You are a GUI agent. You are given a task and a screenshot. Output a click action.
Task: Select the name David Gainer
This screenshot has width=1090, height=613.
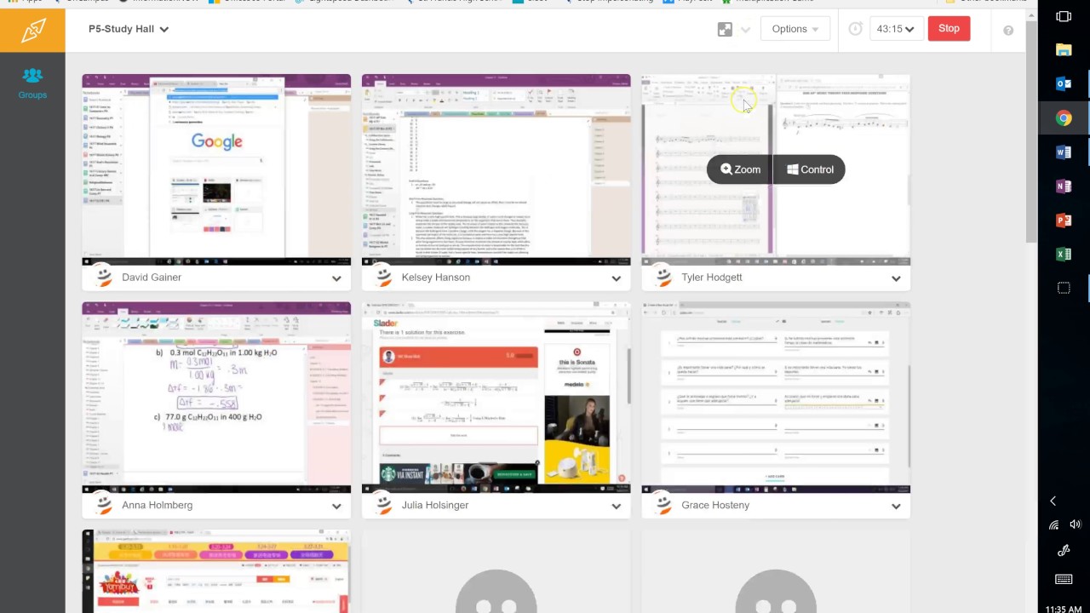coord(152,278)
